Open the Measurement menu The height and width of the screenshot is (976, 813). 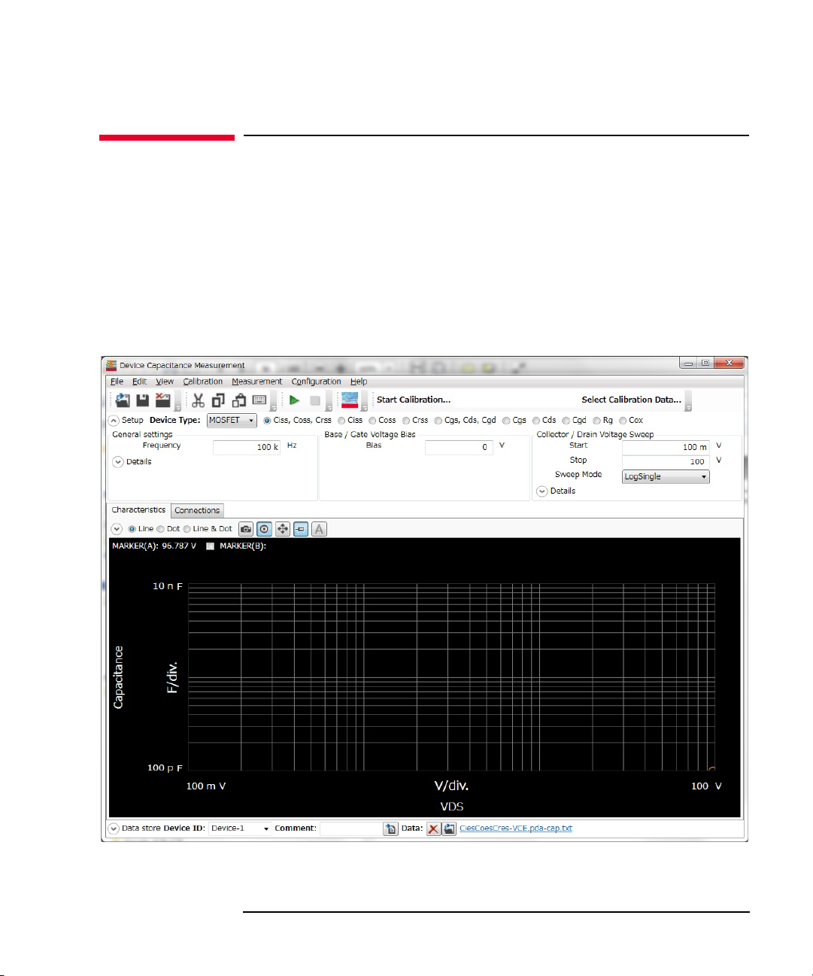coord(257,382)
